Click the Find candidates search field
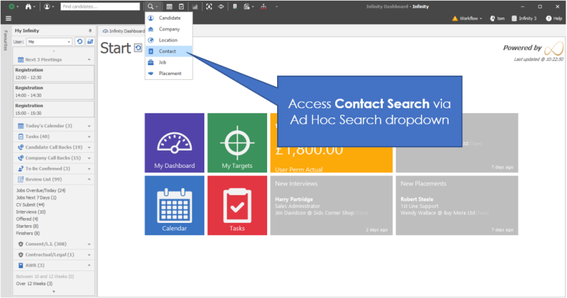Viewport: 567px width, 298px height. (99, 6)
